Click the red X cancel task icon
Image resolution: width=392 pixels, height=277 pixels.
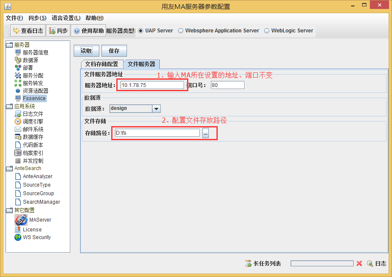359,263
